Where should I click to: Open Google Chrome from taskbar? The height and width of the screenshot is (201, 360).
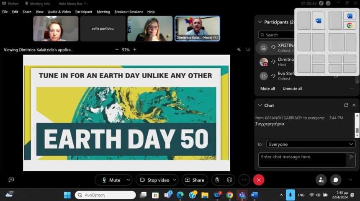coord(229,195)
